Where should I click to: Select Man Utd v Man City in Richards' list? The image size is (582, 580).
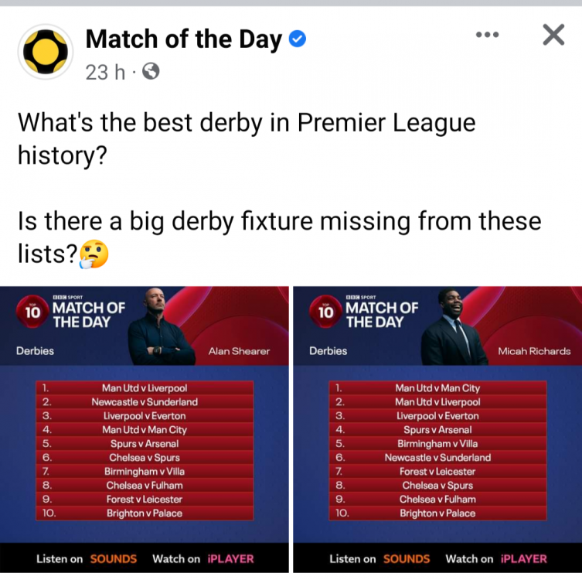(437, 387)
